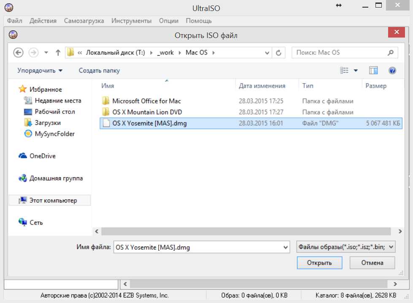Image resolution: width=413 pixels, height=303 pixels.
Task: Click the disc icon in Open ISO dialog title
Action: pos(13,35)
